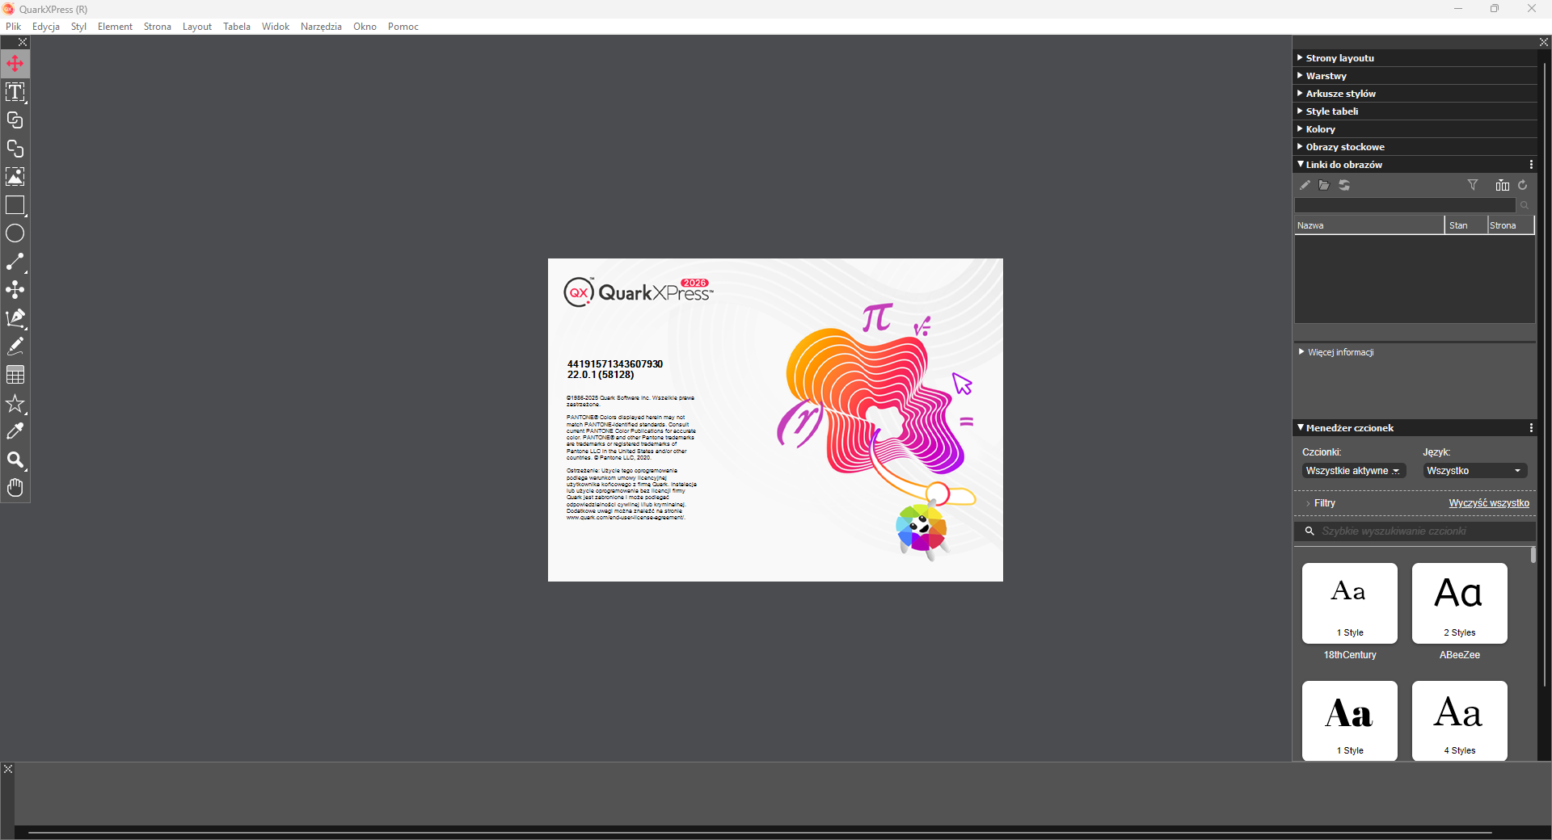Screen dimensions: 1552x840
Task: Sort image links by Nazwa column header
Action: coord(1369,225)
